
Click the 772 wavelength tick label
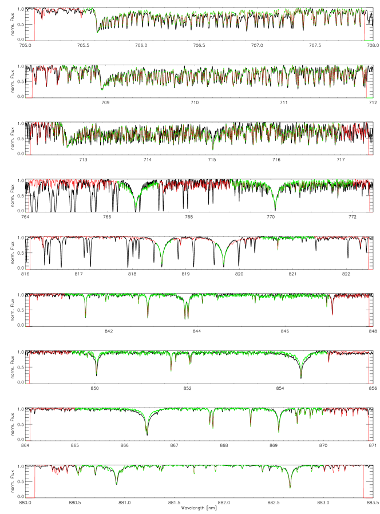(x=353, y=217)
